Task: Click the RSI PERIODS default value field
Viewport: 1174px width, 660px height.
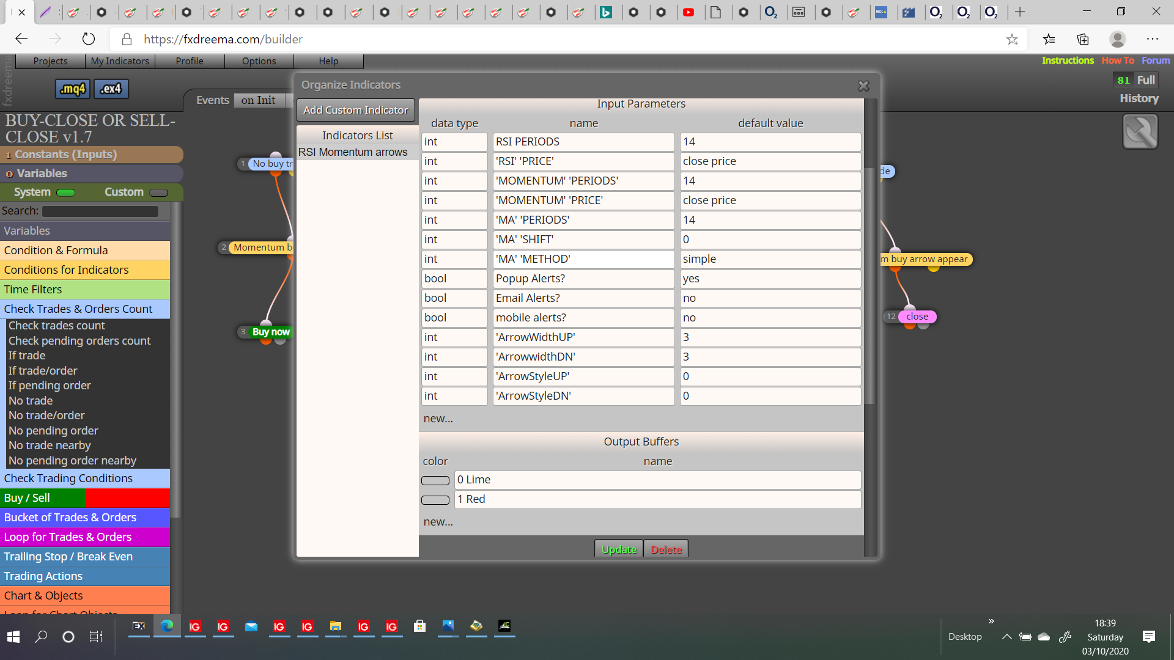Action: 770,142
